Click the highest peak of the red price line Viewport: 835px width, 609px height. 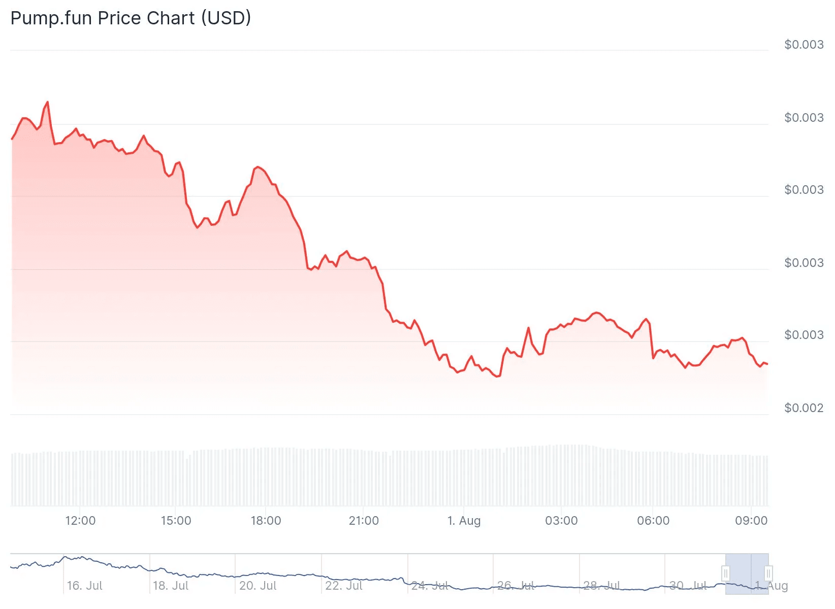point(48,102)
